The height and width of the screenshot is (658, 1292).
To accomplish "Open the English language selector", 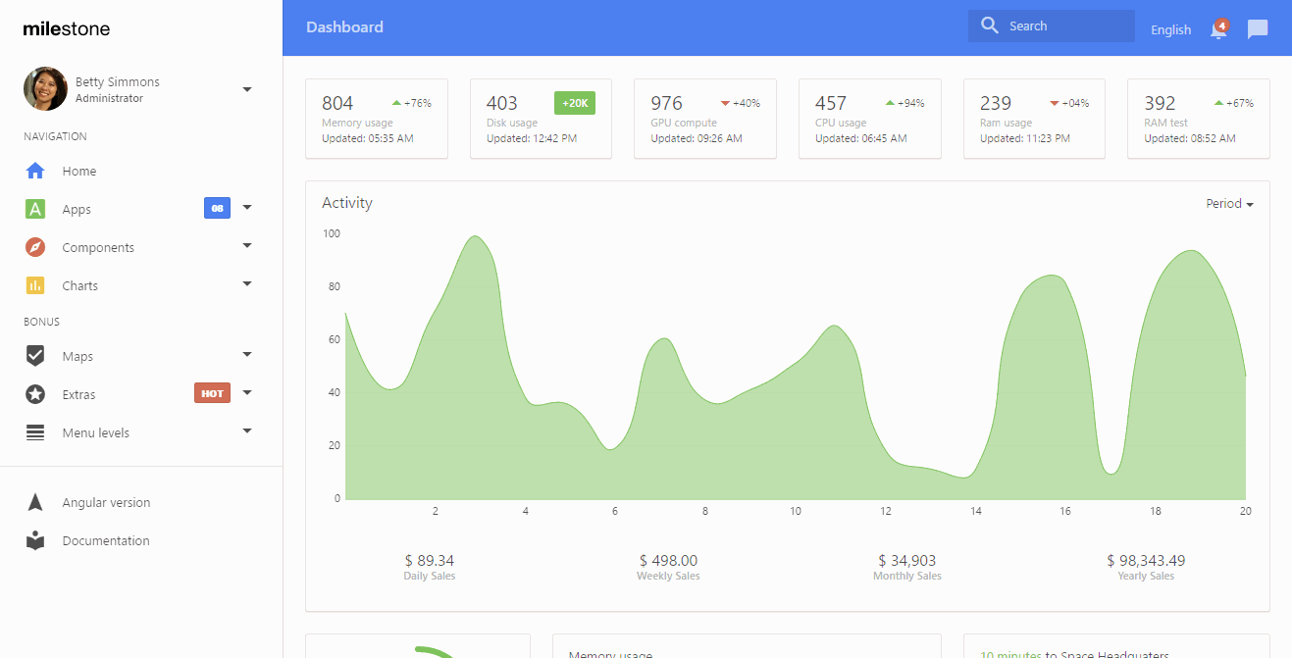I will (1169, 29).
